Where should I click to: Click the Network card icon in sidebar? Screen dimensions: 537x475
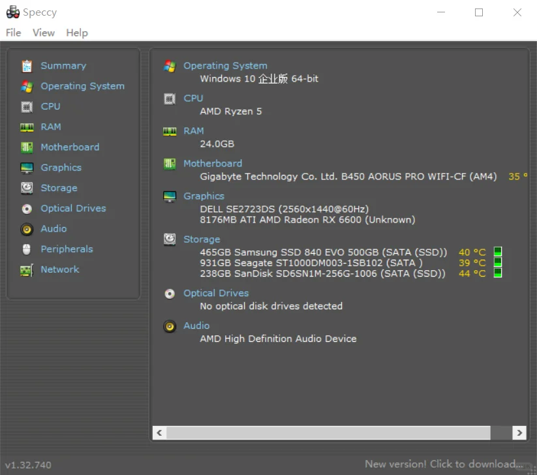(27, 270)
